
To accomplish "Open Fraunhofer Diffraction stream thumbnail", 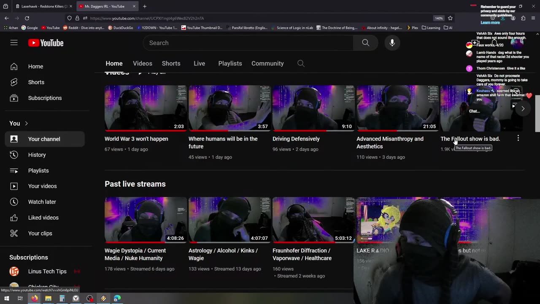I will (313, 220).
